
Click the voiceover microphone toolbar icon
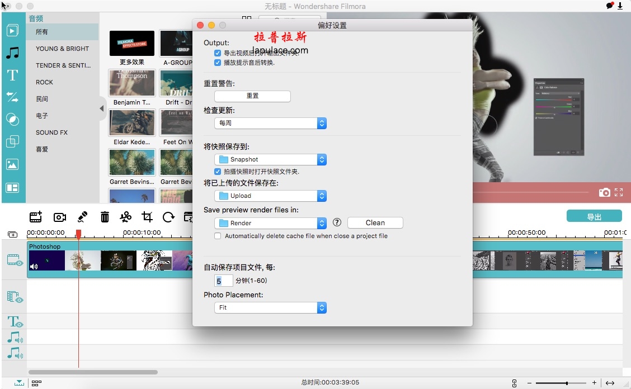coord(82,217)
